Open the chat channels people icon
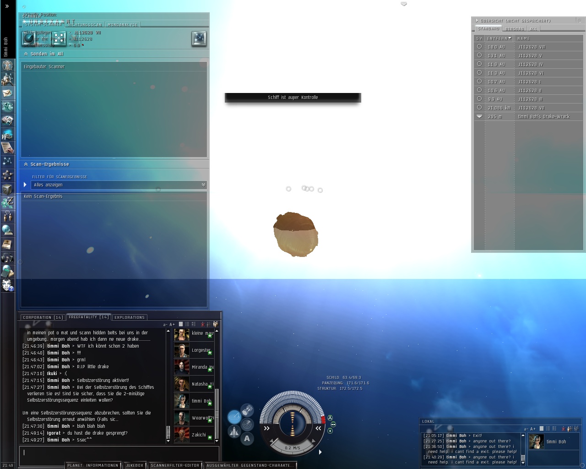 tap(7, 216)
